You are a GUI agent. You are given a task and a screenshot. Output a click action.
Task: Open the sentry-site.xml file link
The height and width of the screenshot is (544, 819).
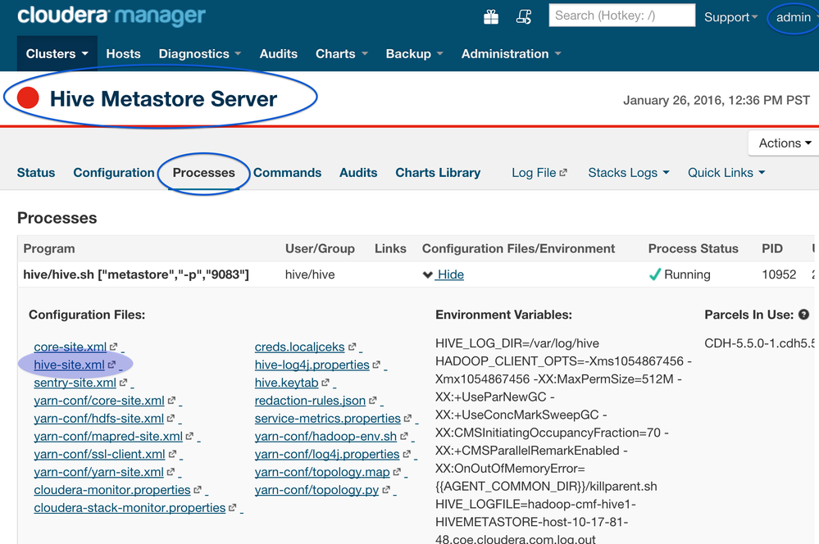tap(75, 383)
